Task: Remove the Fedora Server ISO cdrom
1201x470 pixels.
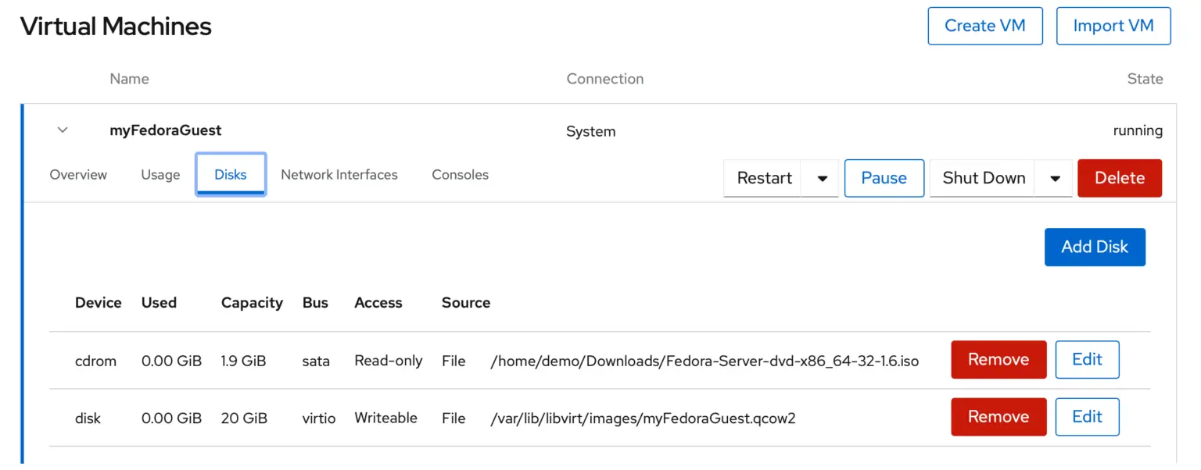Action: tap(998, 359)
